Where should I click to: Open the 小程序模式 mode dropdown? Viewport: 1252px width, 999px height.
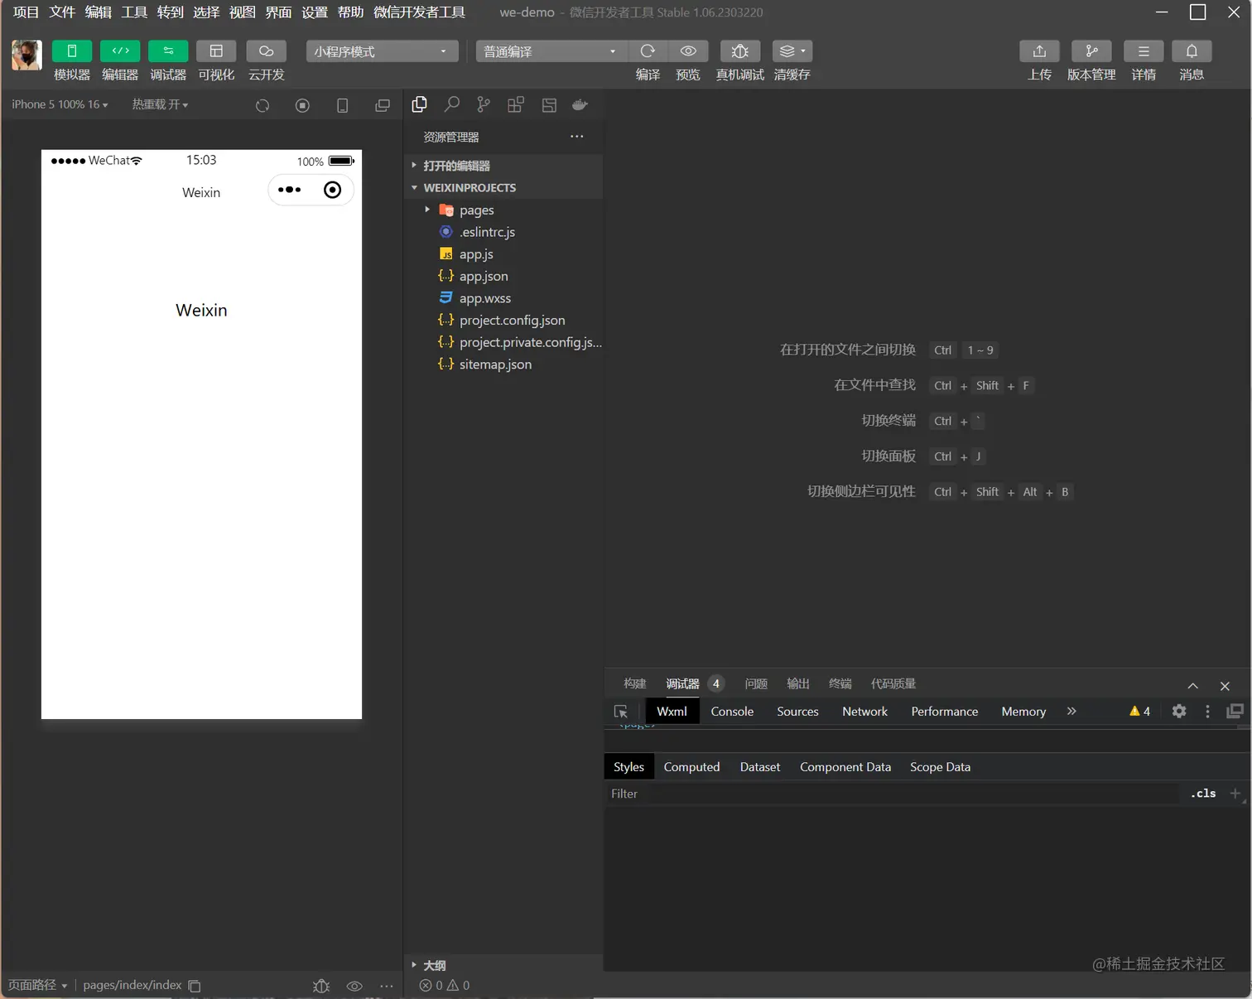pos(382,51)
